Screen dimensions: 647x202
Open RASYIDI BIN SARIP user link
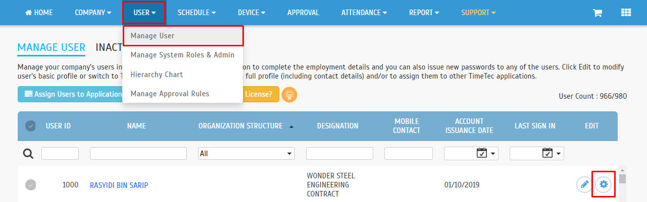(119, 185)
